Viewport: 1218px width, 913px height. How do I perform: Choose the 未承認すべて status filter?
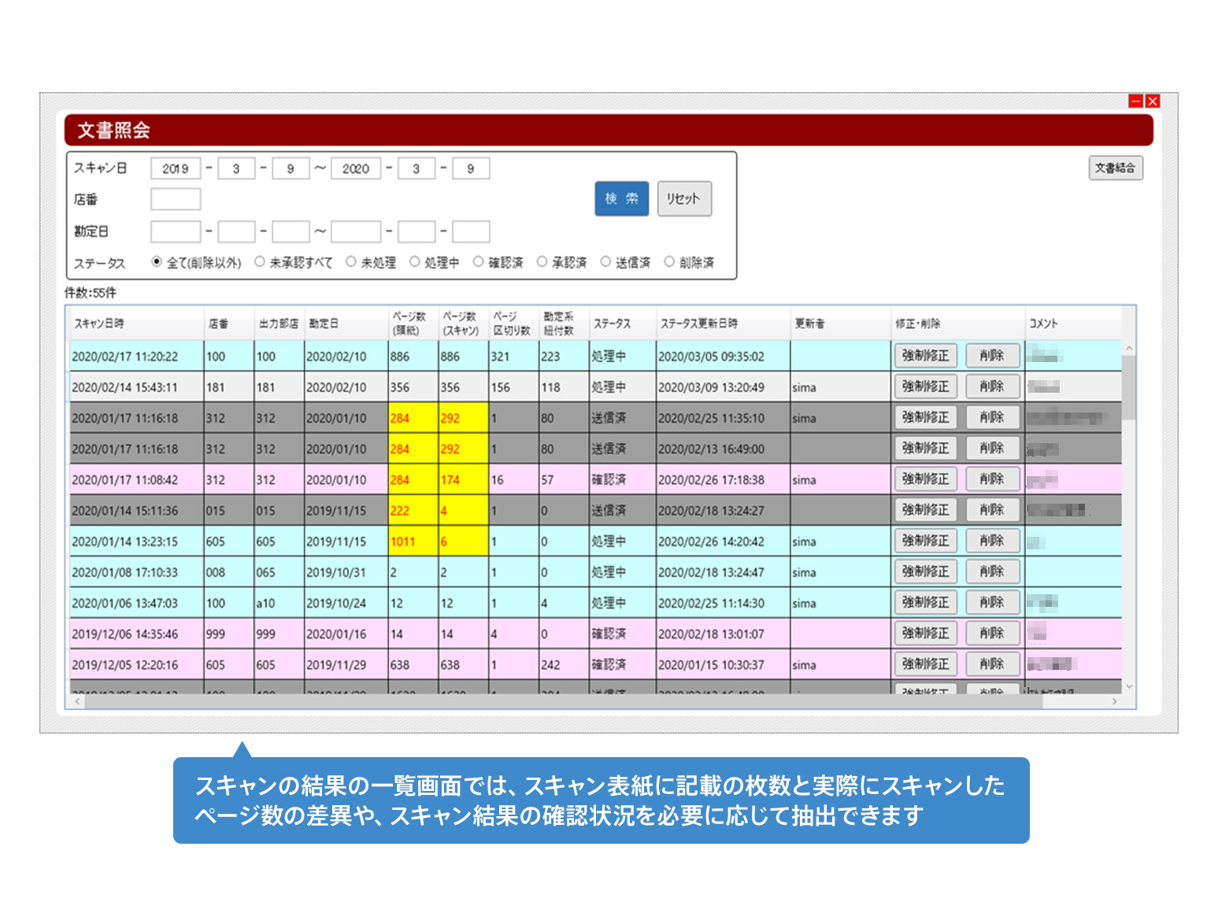(260, 262)
